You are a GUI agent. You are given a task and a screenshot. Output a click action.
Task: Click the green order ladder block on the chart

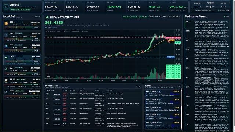tap(173, 71)
